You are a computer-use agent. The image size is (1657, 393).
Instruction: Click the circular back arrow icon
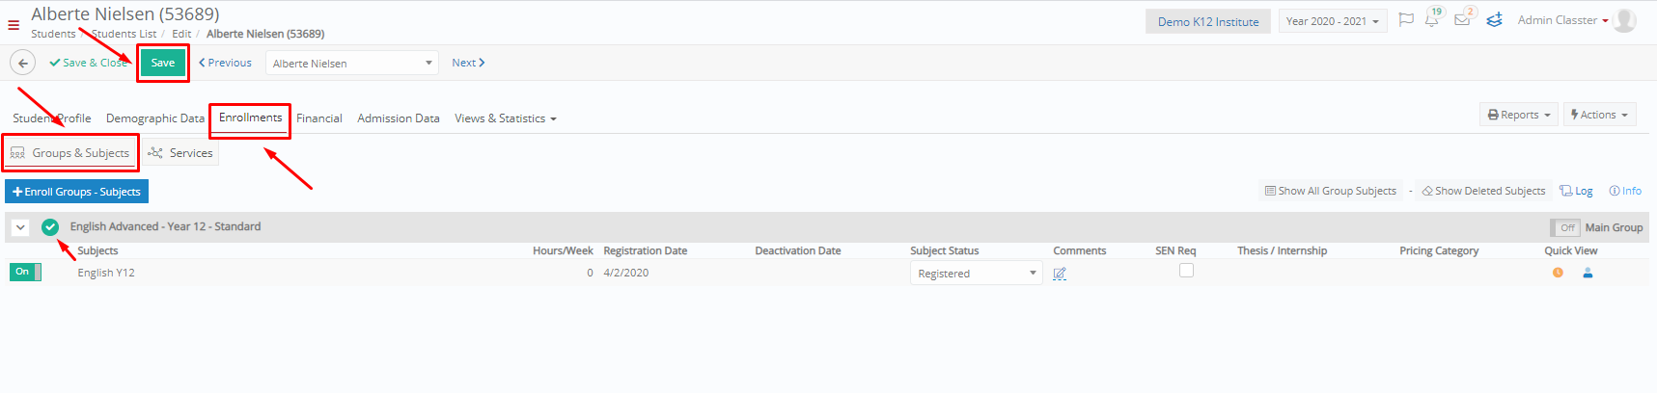22,63
